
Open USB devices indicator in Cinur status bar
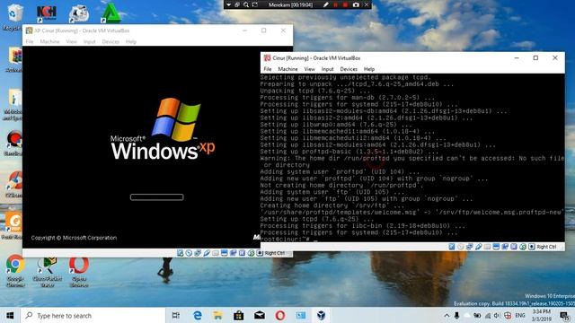click(x=479, y=247)
